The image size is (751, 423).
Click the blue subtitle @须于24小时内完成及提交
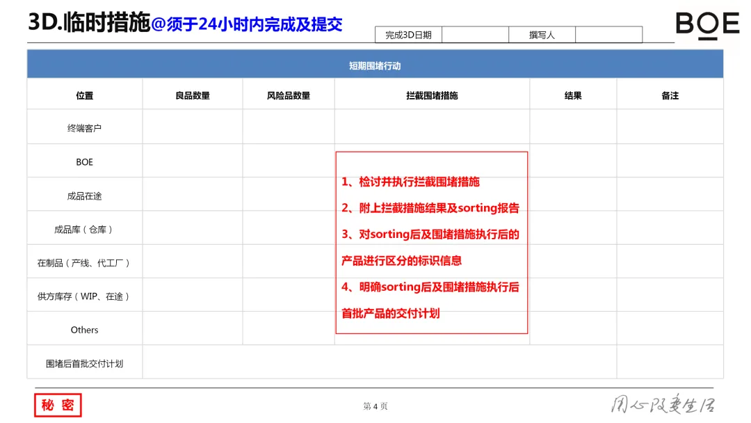pos(247,24)
